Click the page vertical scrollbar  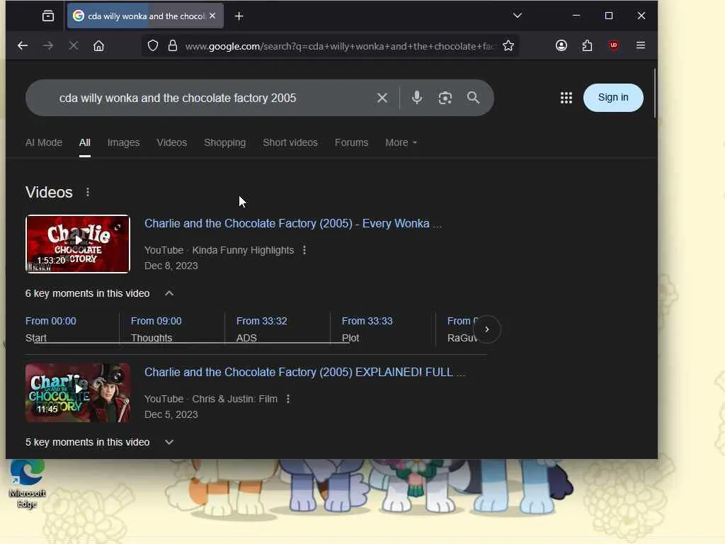(x=655, y=93)
